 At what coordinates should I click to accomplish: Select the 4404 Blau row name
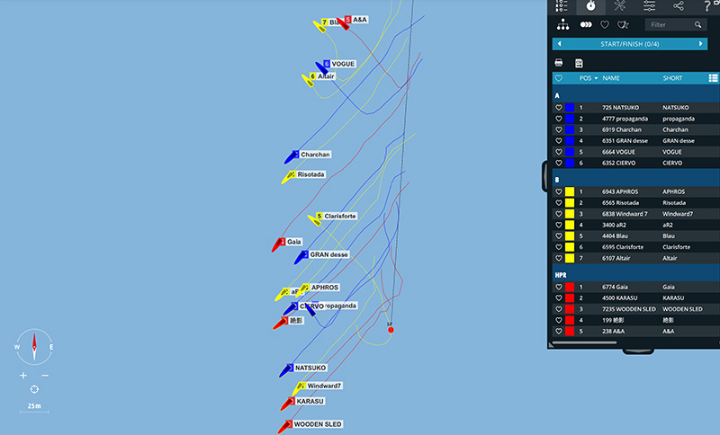click(x=615, y=236)
